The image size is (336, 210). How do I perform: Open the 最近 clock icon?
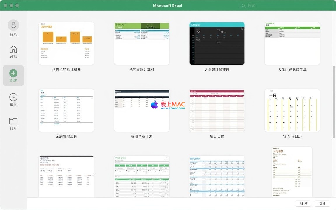(x=13, y=97)
